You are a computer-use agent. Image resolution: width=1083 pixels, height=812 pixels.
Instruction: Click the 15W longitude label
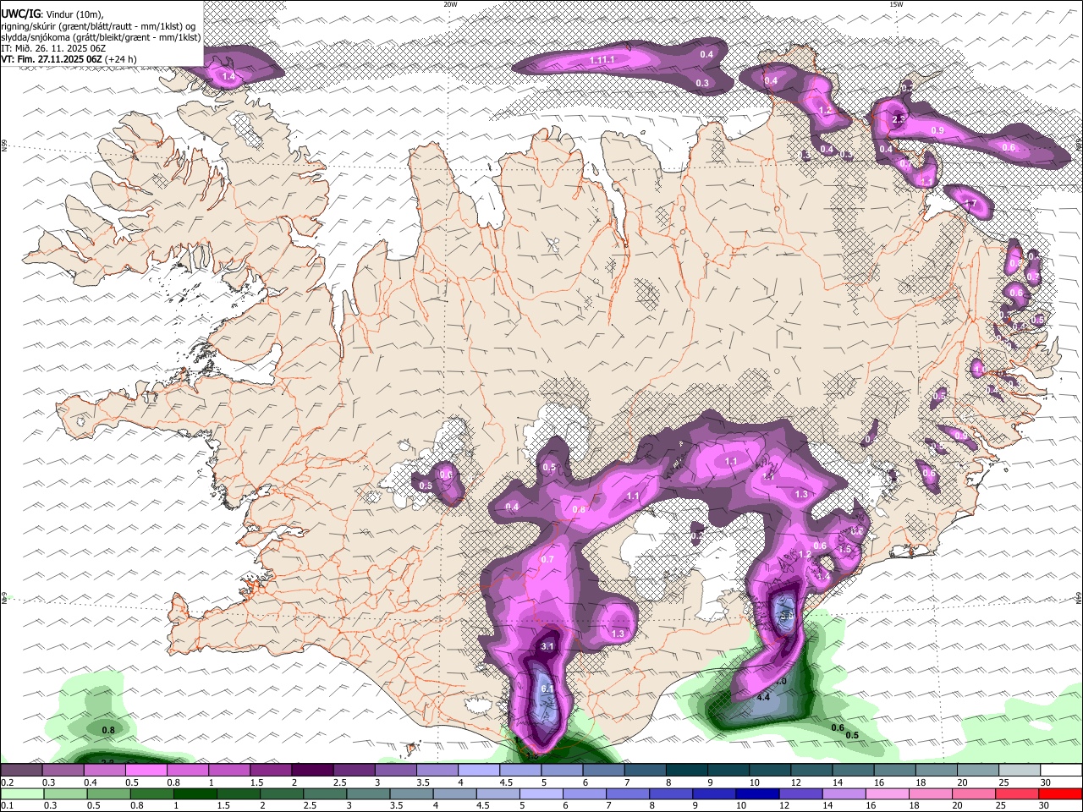pos(896,4)
